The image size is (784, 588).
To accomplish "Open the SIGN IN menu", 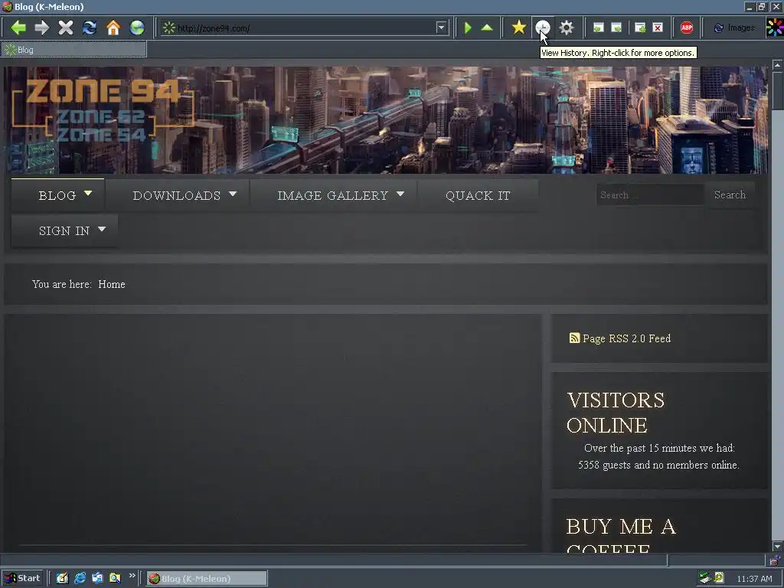I will [64, 231].
